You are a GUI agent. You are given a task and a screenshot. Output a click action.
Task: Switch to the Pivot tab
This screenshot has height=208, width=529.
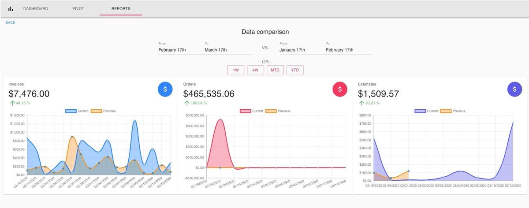(78, 9)
